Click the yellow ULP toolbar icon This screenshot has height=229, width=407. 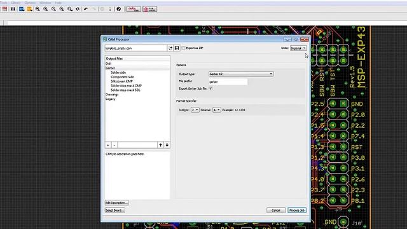pyautogui.click(x=30, y=9)
